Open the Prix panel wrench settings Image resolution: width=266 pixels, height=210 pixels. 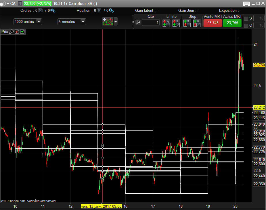click(12, 32)
